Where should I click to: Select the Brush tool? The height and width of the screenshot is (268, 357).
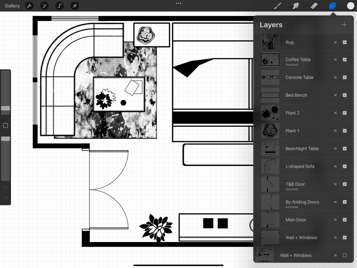pyautogui.click(x=277, y=6)
